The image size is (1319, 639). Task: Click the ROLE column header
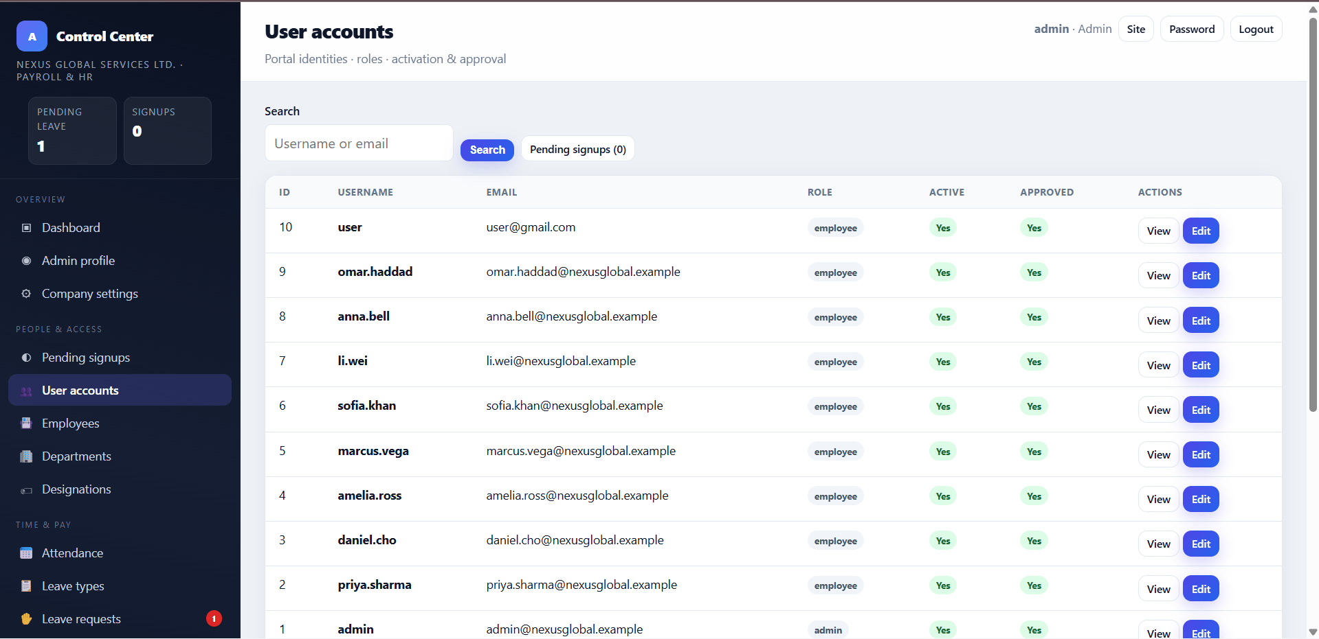point(820,192)
